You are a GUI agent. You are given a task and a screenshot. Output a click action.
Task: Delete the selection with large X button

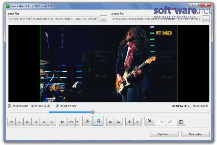(x=150, y=121)
